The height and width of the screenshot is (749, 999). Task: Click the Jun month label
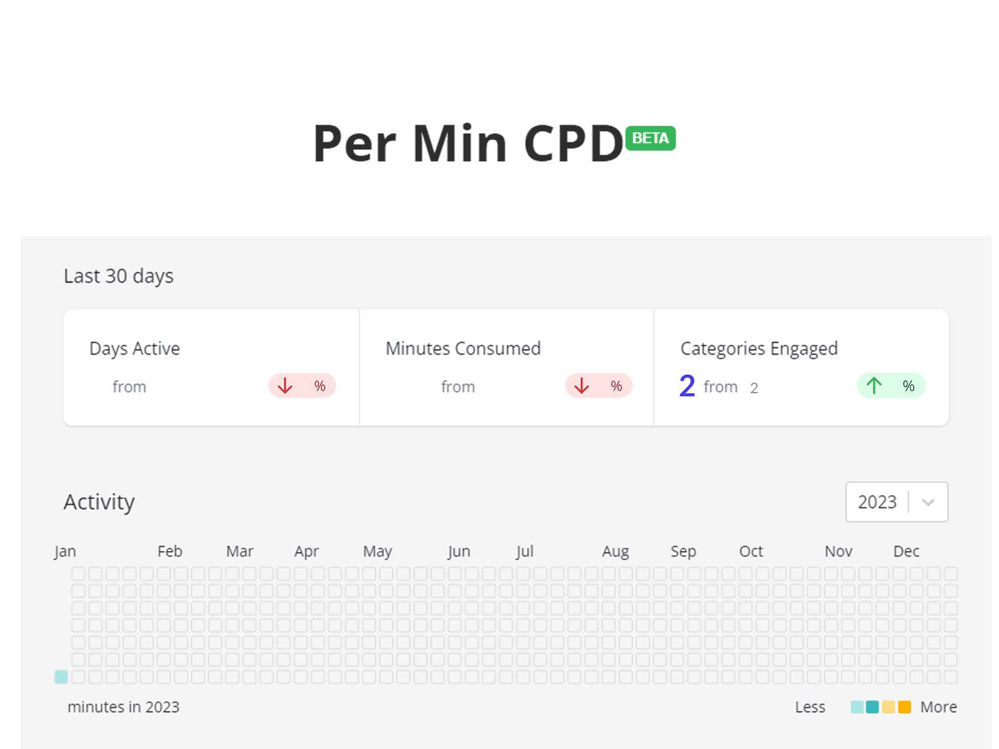tap(459, 552)
